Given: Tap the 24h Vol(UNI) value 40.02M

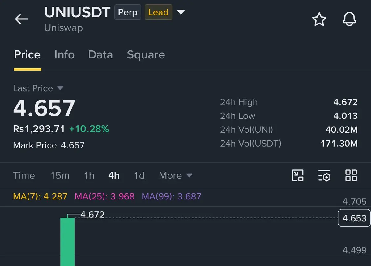Looking at the screenshot, I should [x=341, y=130].
